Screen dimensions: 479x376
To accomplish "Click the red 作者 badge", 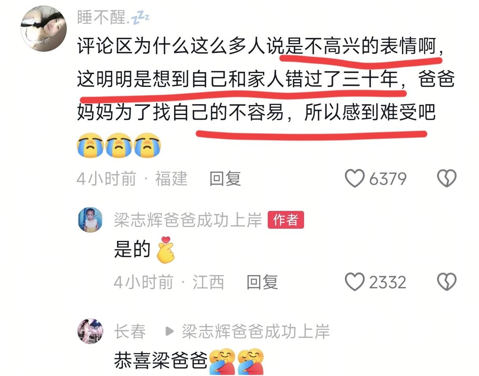I will coord(286,220).
